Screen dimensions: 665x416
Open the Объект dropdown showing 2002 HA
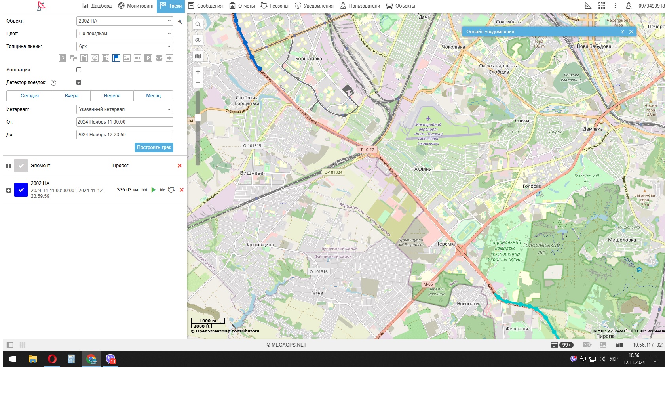124,21
